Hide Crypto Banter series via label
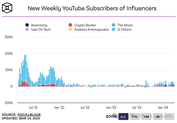The width and height of the screenshot is (177, 123). [85, 25]
